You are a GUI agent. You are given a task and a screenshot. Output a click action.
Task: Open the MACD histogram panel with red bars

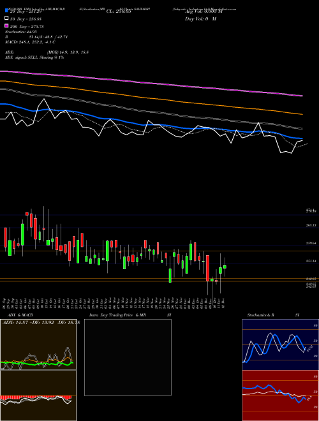pos(38,395)
